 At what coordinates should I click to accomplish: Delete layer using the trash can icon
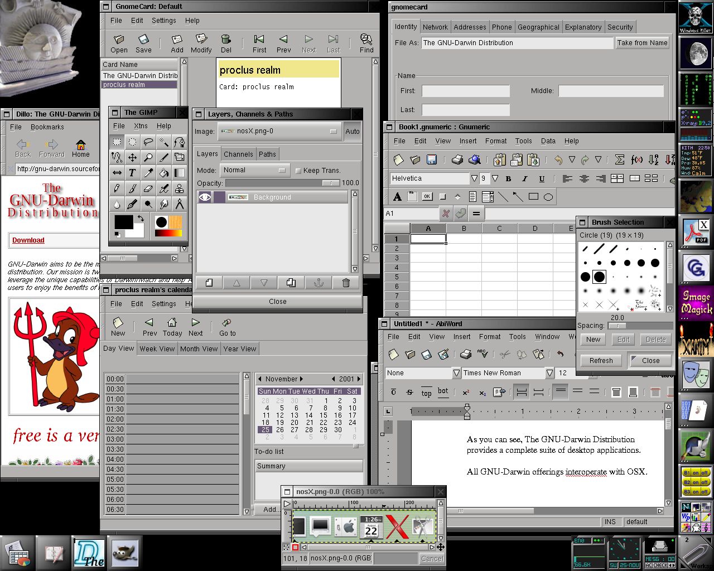346,283
